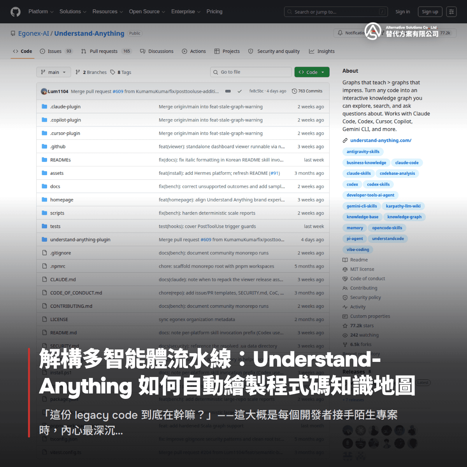Open appearance settings icon in header

click(451, 12)
